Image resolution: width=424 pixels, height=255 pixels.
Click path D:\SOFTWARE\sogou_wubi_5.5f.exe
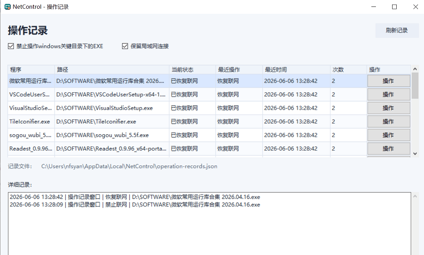[103, 135]
